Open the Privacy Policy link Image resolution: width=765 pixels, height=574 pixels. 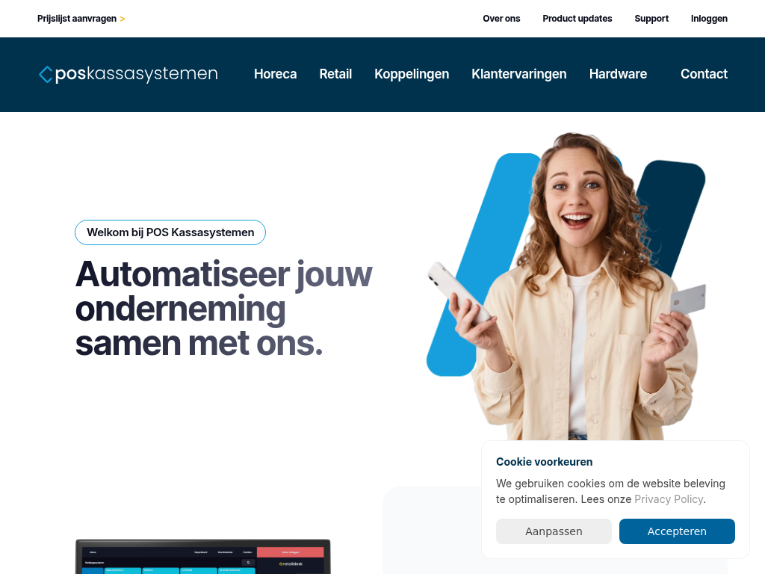[x=669, y=499]
